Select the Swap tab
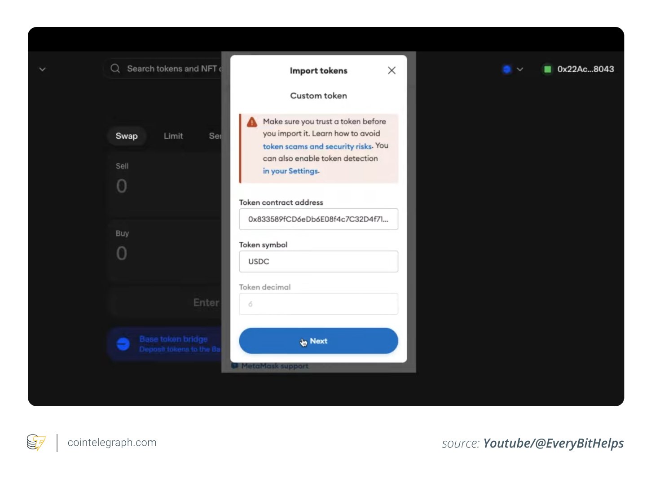The image size is (651, 479). [126, 136]
